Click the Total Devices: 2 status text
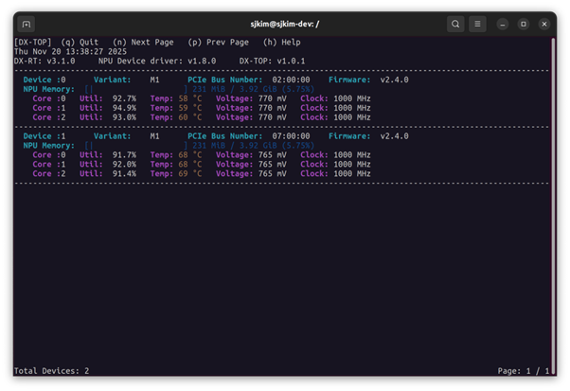Image resolution: width=570 pixels, height=391 pixels. [52, 371]
